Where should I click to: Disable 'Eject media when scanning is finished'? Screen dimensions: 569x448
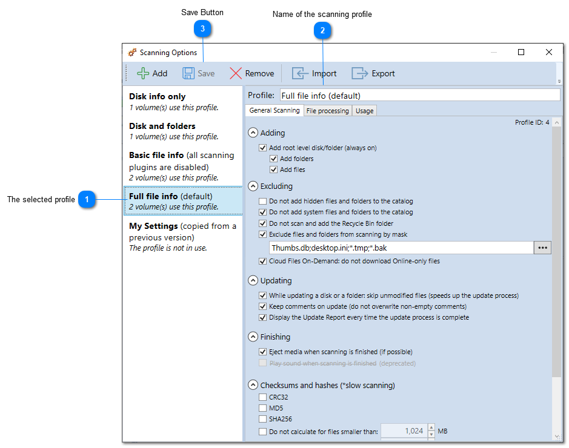tap(263, 351)
